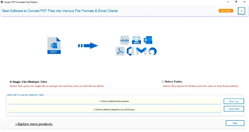Click the blue conversion arrow graphic
Image resolution: width=249 pixels, height=132 pixels.
pyautogui.click(x=88, y=46)
